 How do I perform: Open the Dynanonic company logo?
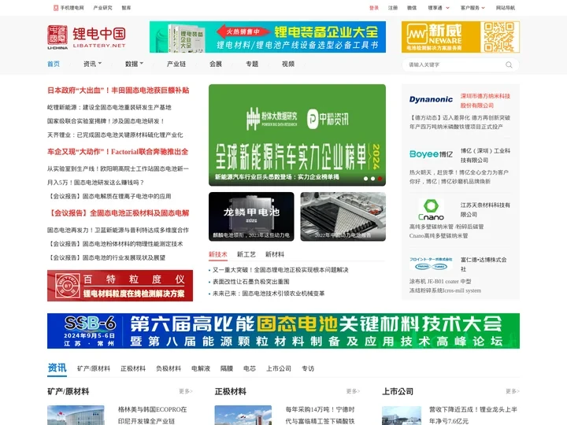pos(431,99)
